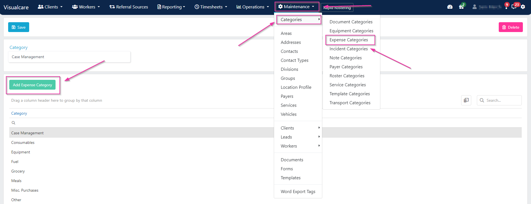Open Incident Categories

tap(348, 49)
